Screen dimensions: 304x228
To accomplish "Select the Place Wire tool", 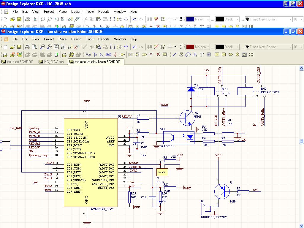I will click(88, 55).
